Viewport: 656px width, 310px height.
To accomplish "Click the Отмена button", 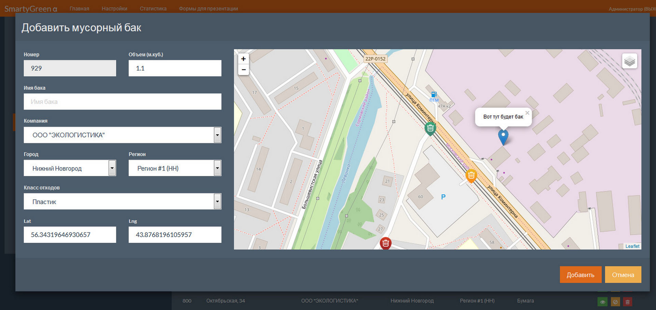I will tap(623, 275).
